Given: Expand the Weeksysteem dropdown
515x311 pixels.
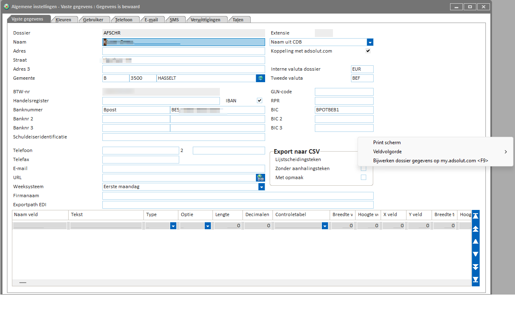Looking at the screenshot, I should [x=261, y=187].
